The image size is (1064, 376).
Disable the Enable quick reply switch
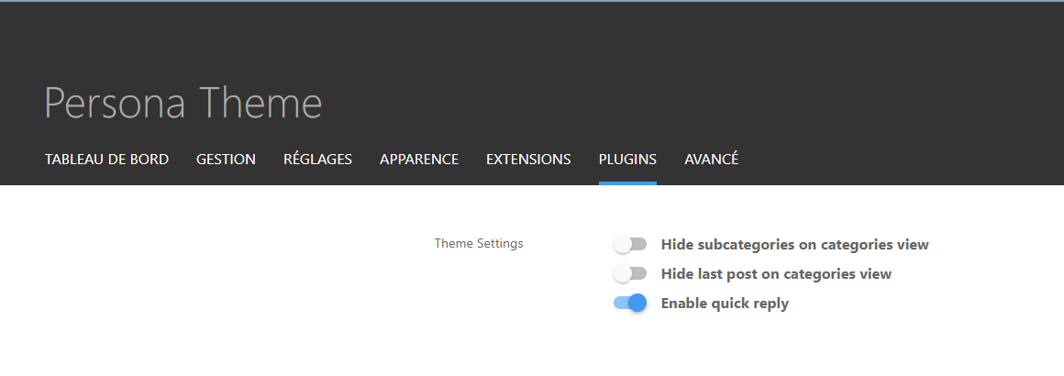click(630, 304)
